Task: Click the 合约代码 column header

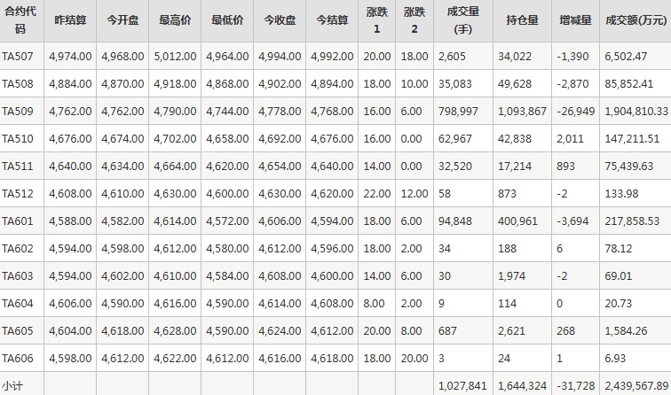Action: point(20,20)
